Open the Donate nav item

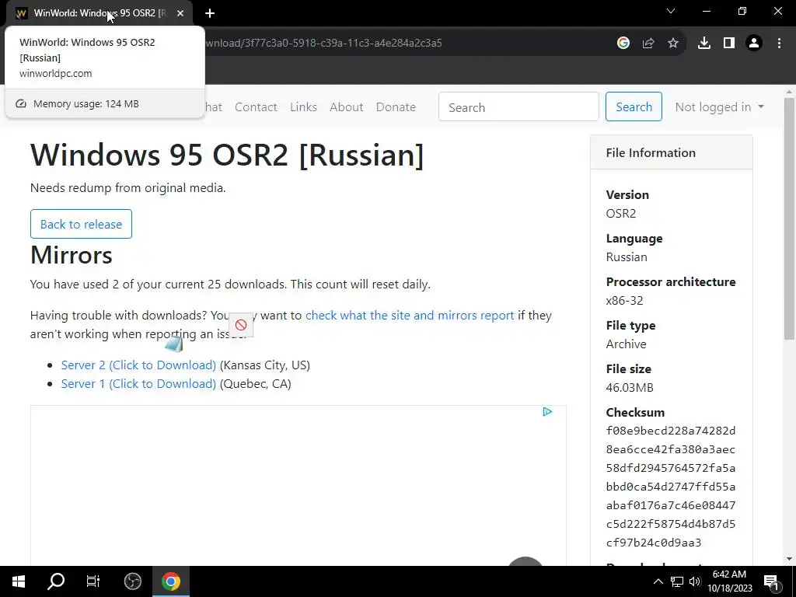pos(396,107)
